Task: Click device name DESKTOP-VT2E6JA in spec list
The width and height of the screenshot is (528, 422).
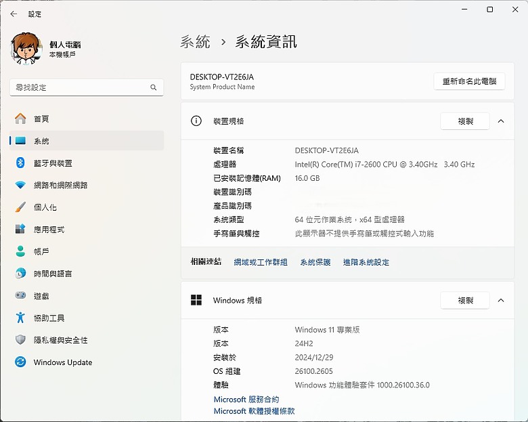Action: pyautogui.click(x=327, y=150)
